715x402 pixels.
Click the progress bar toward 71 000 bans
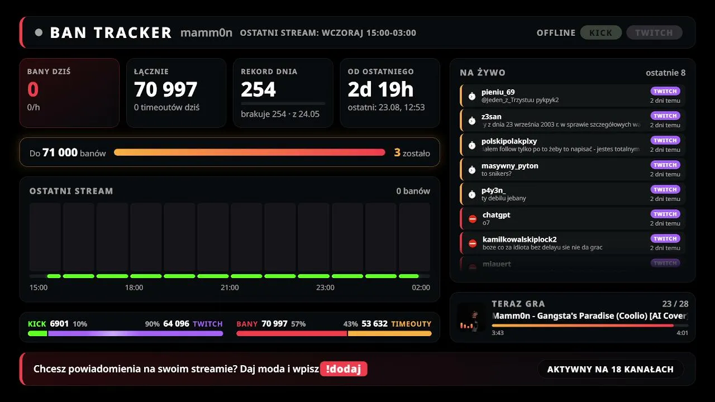(x=250, y=152)
